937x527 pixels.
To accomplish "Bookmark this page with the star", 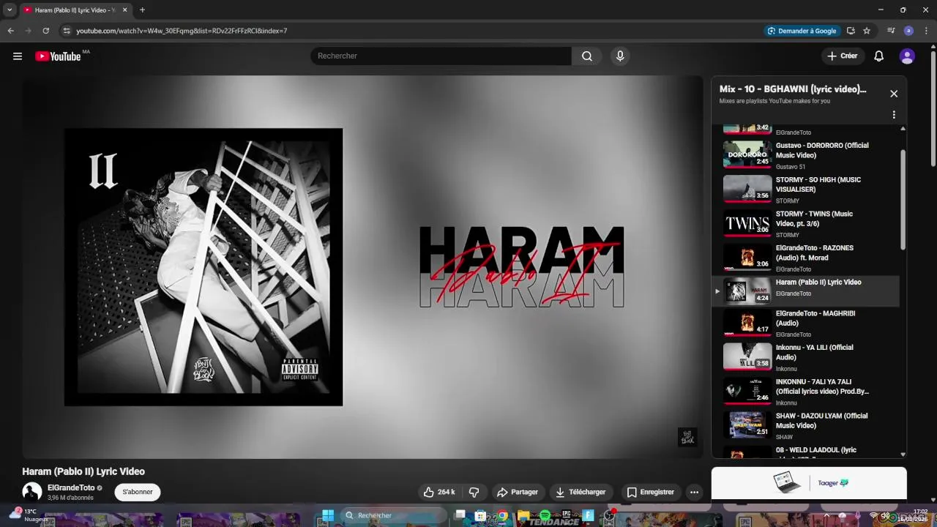I will pos(867,31).
